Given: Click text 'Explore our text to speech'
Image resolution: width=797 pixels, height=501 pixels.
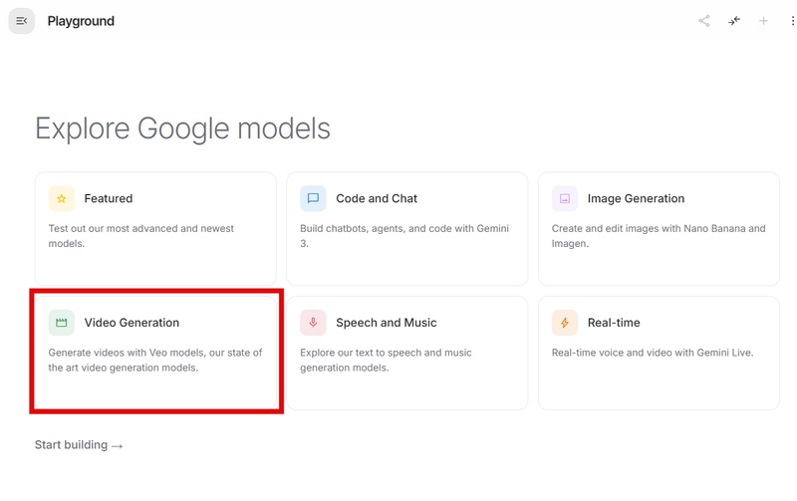Looking at the screenshot, I should (x=361, y=353).
